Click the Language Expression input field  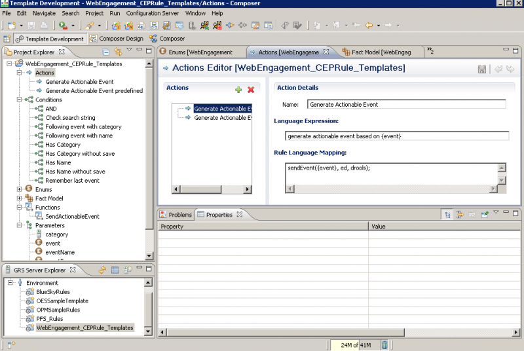click(397, 136)
